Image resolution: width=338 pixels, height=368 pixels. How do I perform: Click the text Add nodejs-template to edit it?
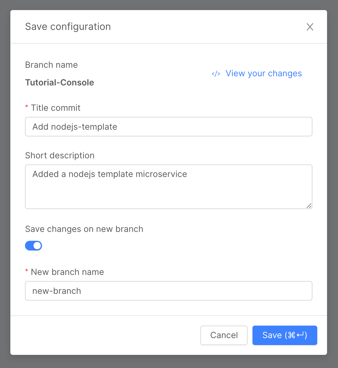[74, 127]
